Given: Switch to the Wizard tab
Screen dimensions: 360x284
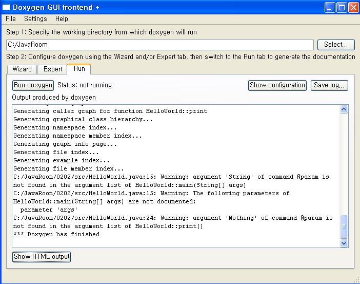Looking at the screenshot, I should pyautogui.click(x=22, y=69).
